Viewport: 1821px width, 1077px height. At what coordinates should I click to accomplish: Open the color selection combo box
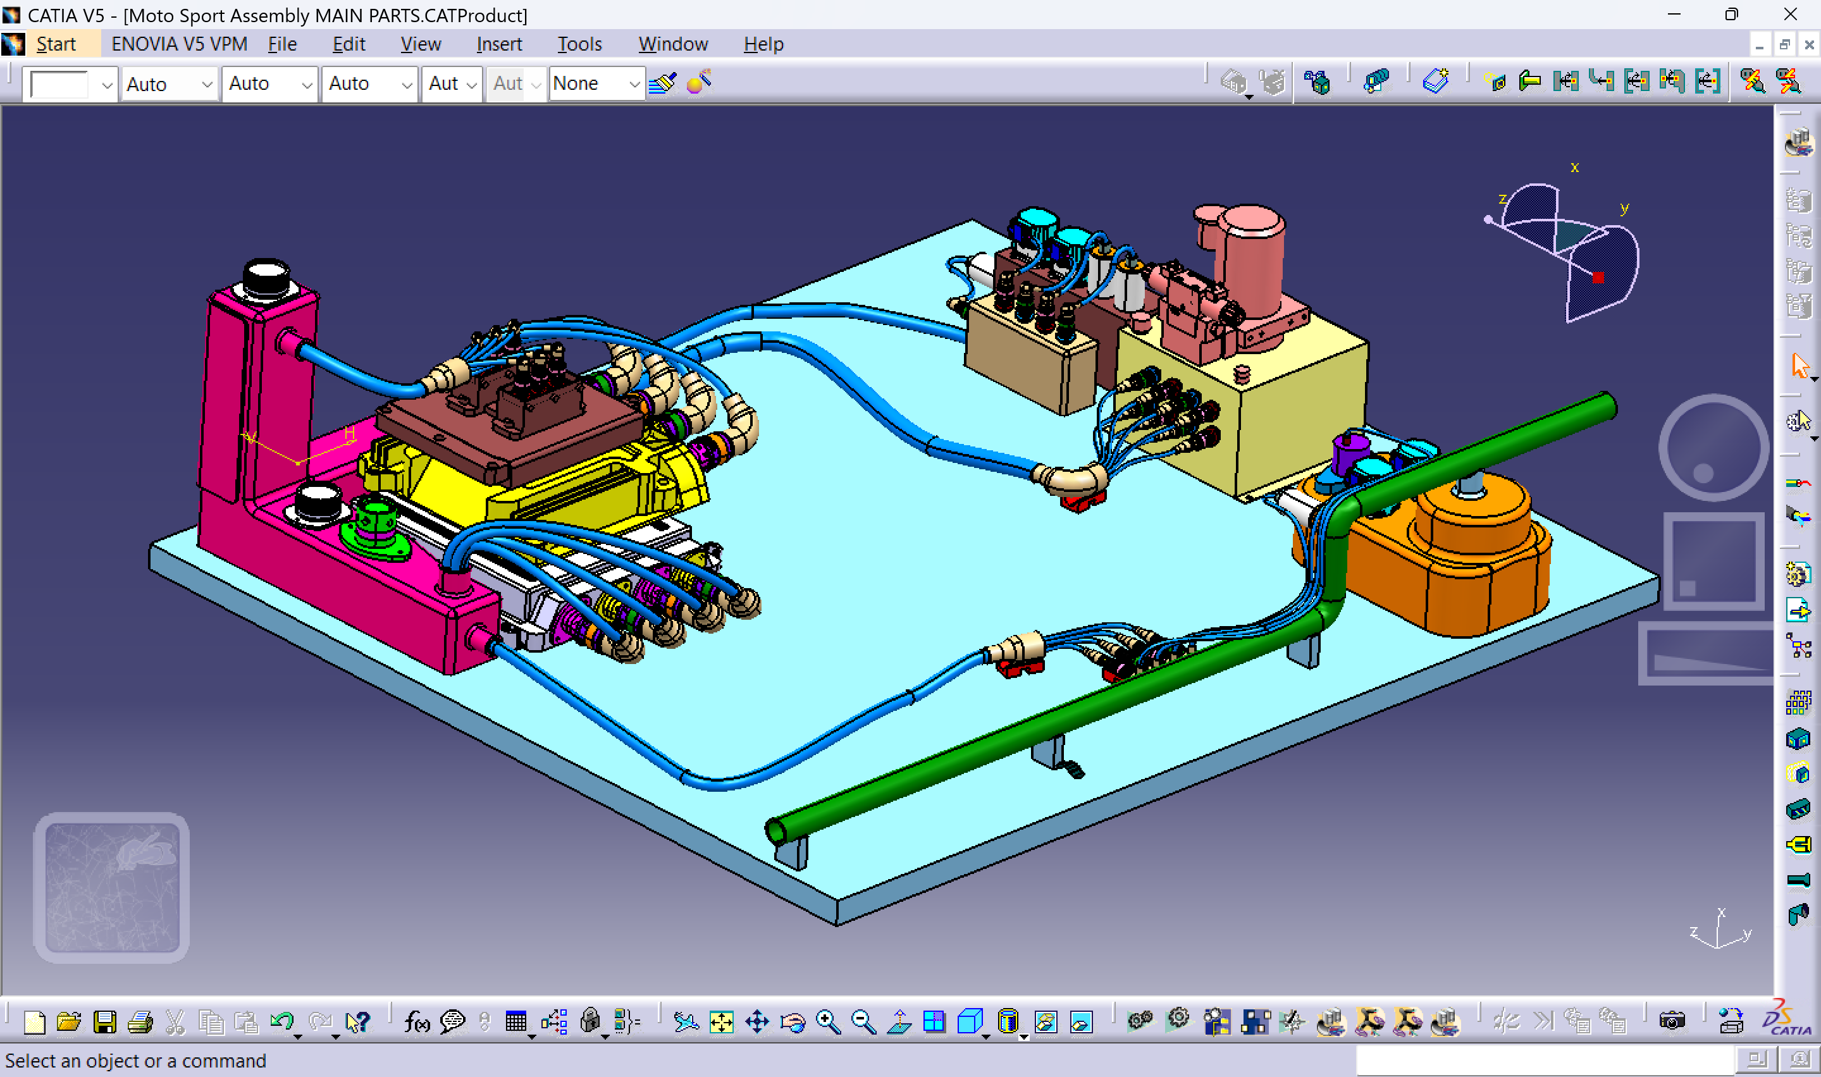tap(69, 83)
